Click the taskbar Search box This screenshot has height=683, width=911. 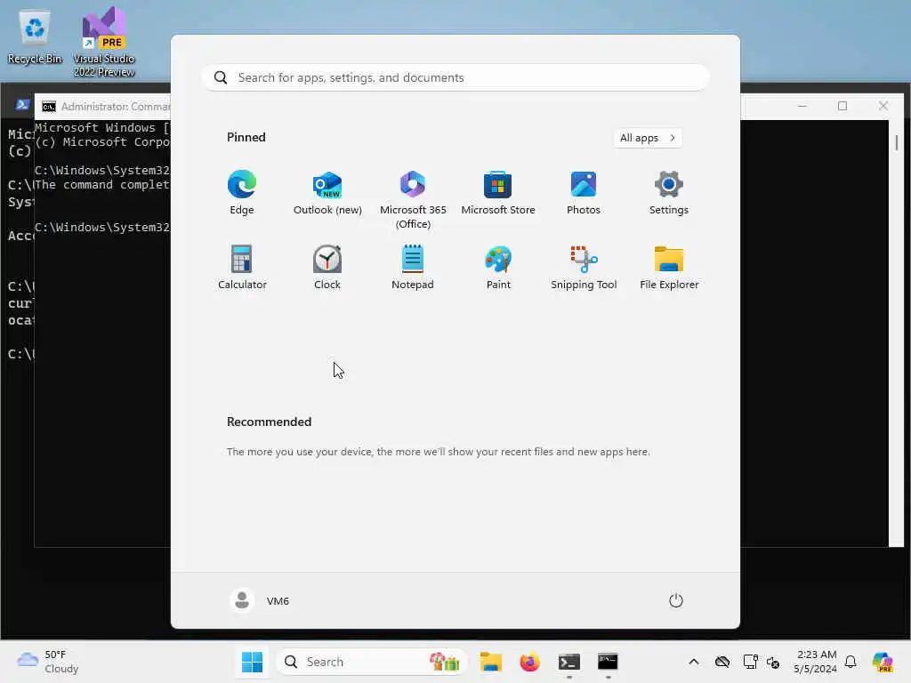tap(372, 662)
